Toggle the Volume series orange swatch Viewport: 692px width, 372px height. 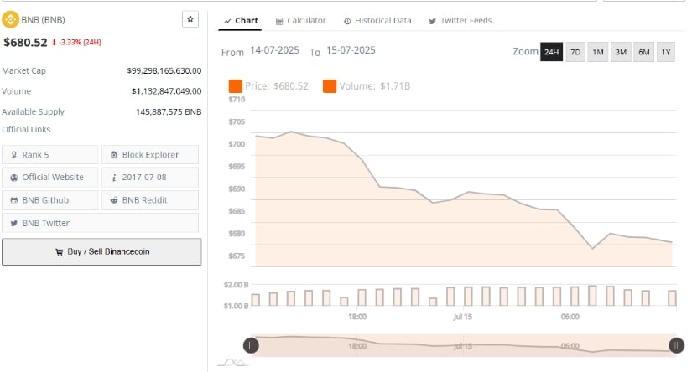pyautogui.click(x=330, y=86)
